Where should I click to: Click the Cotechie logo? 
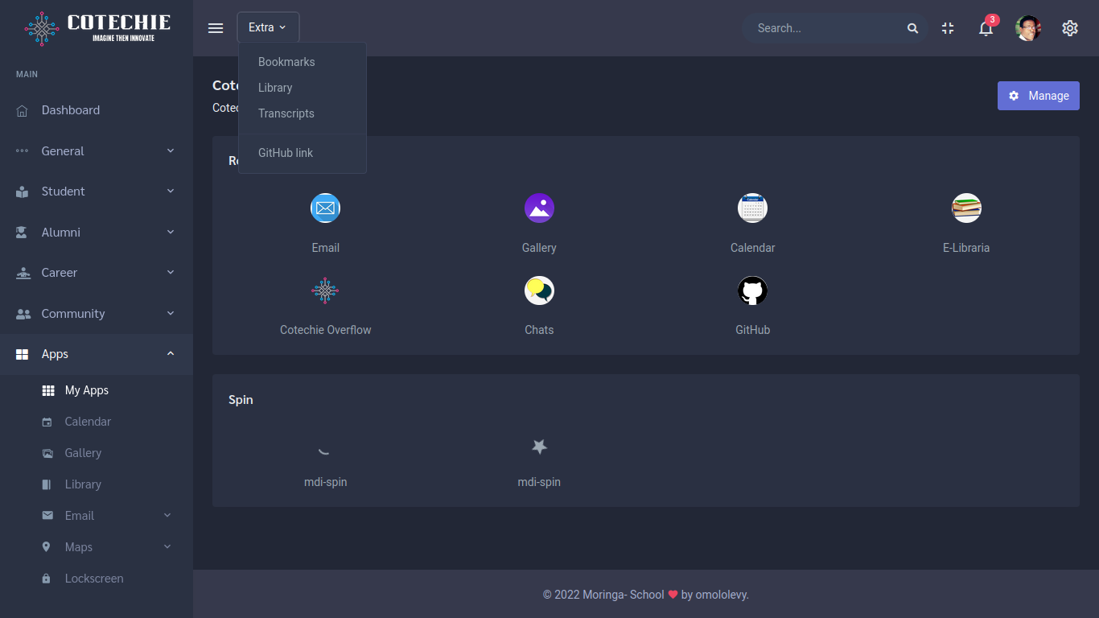97,28
